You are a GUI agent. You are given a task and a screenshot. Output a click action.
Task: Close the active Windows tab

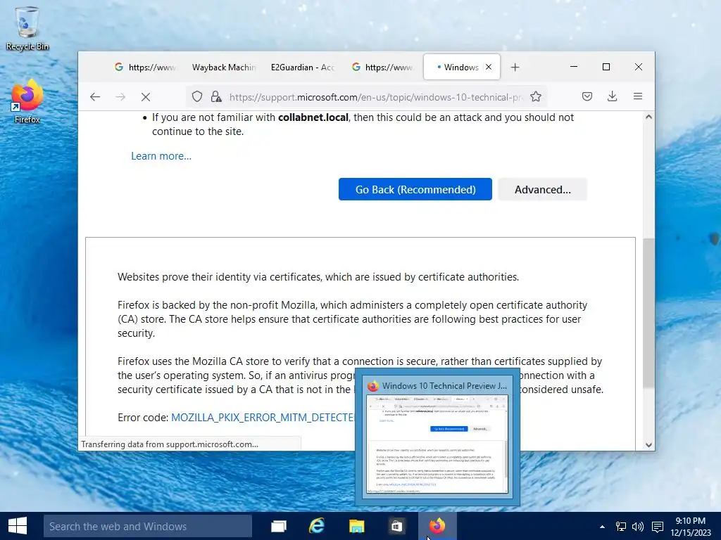tap(489, 67)
